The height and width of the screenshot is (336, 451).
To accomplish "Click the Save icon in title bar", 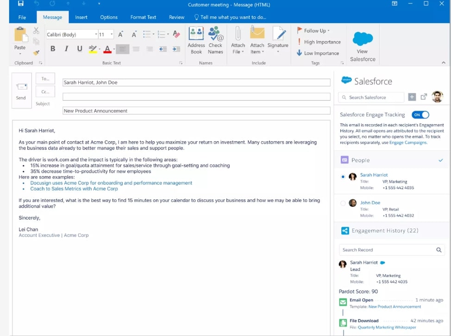I will (x=21, y=3).
